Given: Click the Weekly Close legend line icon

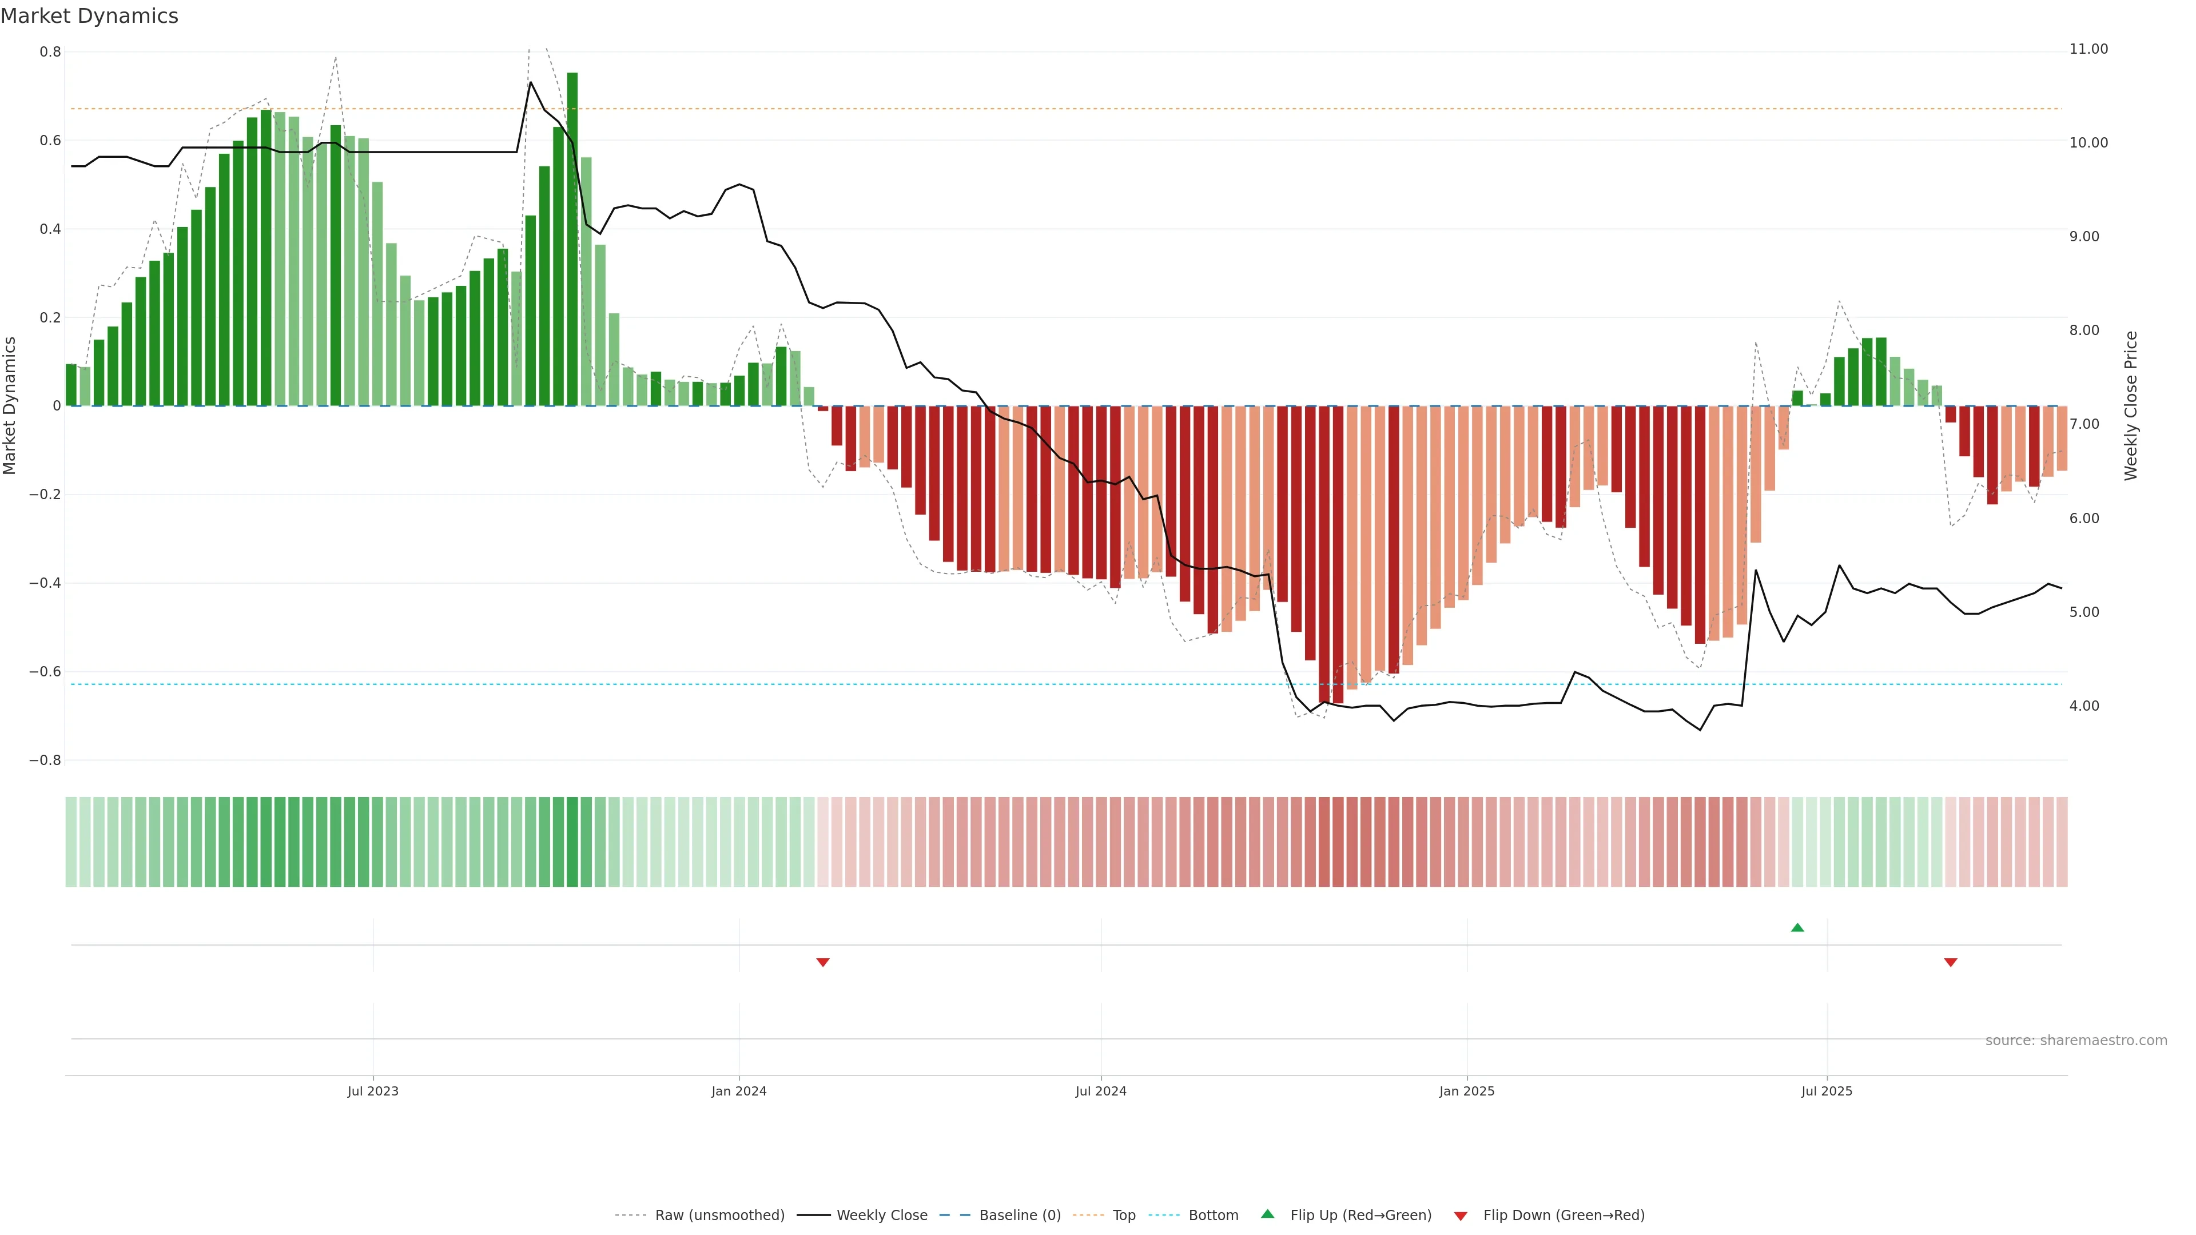Looking at the screenshot, I should pos(813,1216).
